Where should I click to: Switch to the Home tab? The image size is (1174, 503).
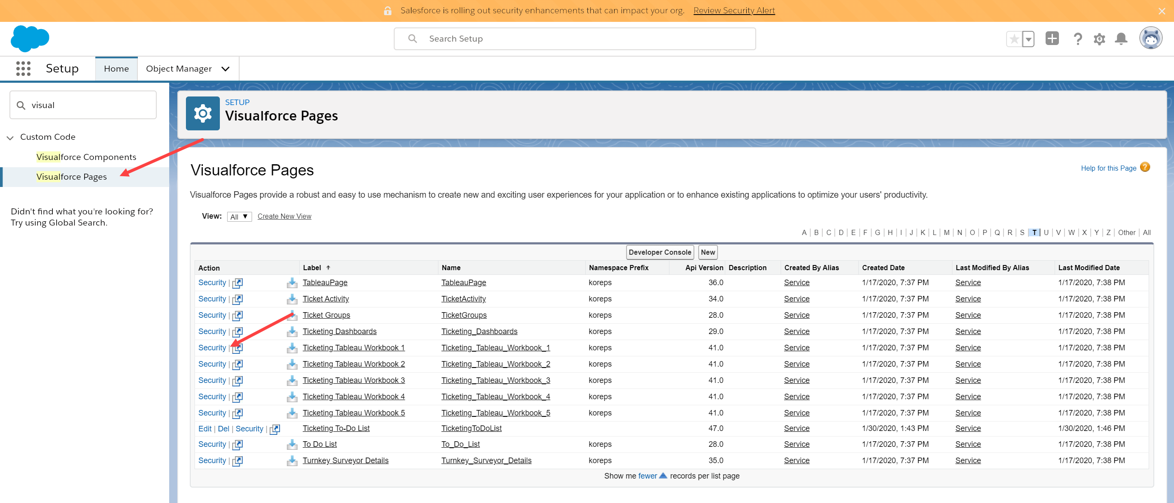click(x=116, y=69)
